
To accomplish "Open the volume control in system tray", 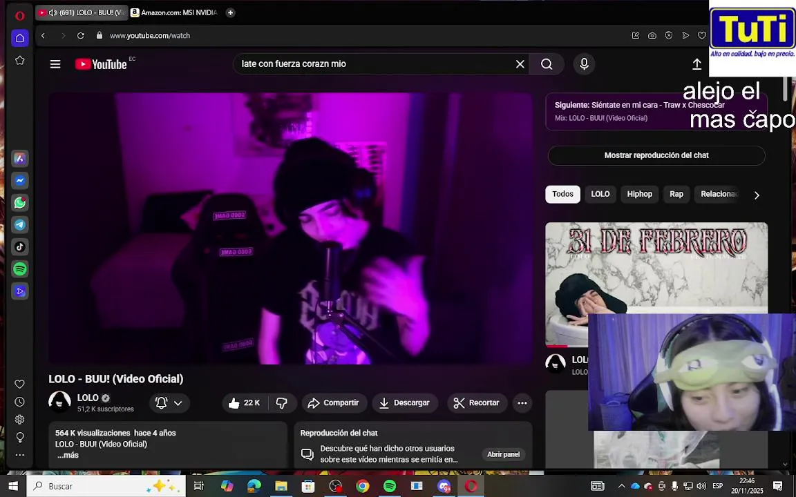I will pyautogui.click(x=701, y=486).
